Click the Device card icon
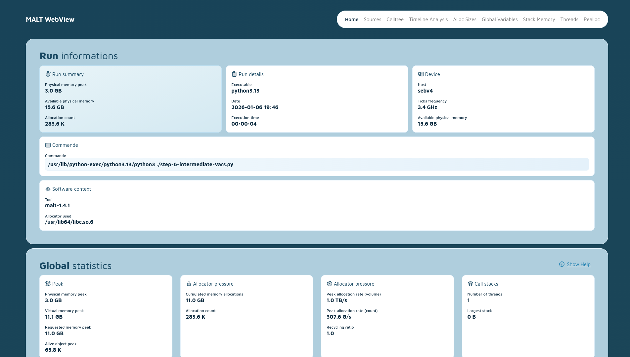Viewport: 630px width, 357px height. (421, 74)
